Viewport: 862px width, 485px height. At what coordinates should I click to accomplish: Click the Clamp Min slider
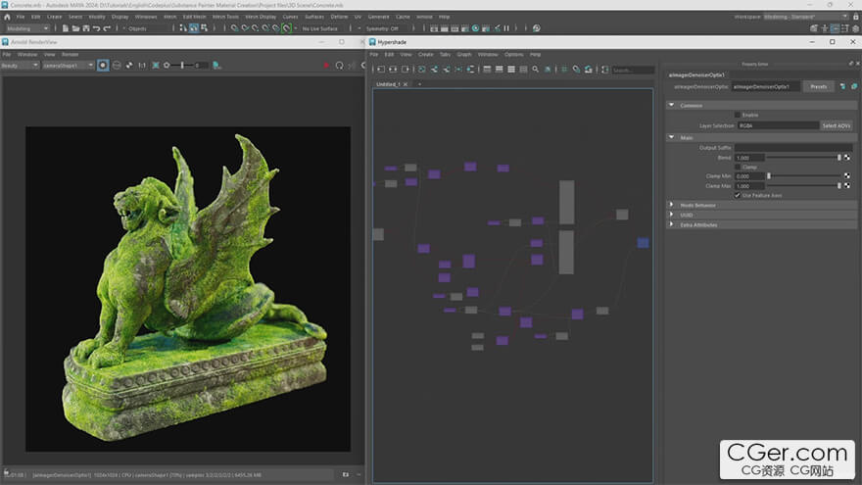point(803,176)
